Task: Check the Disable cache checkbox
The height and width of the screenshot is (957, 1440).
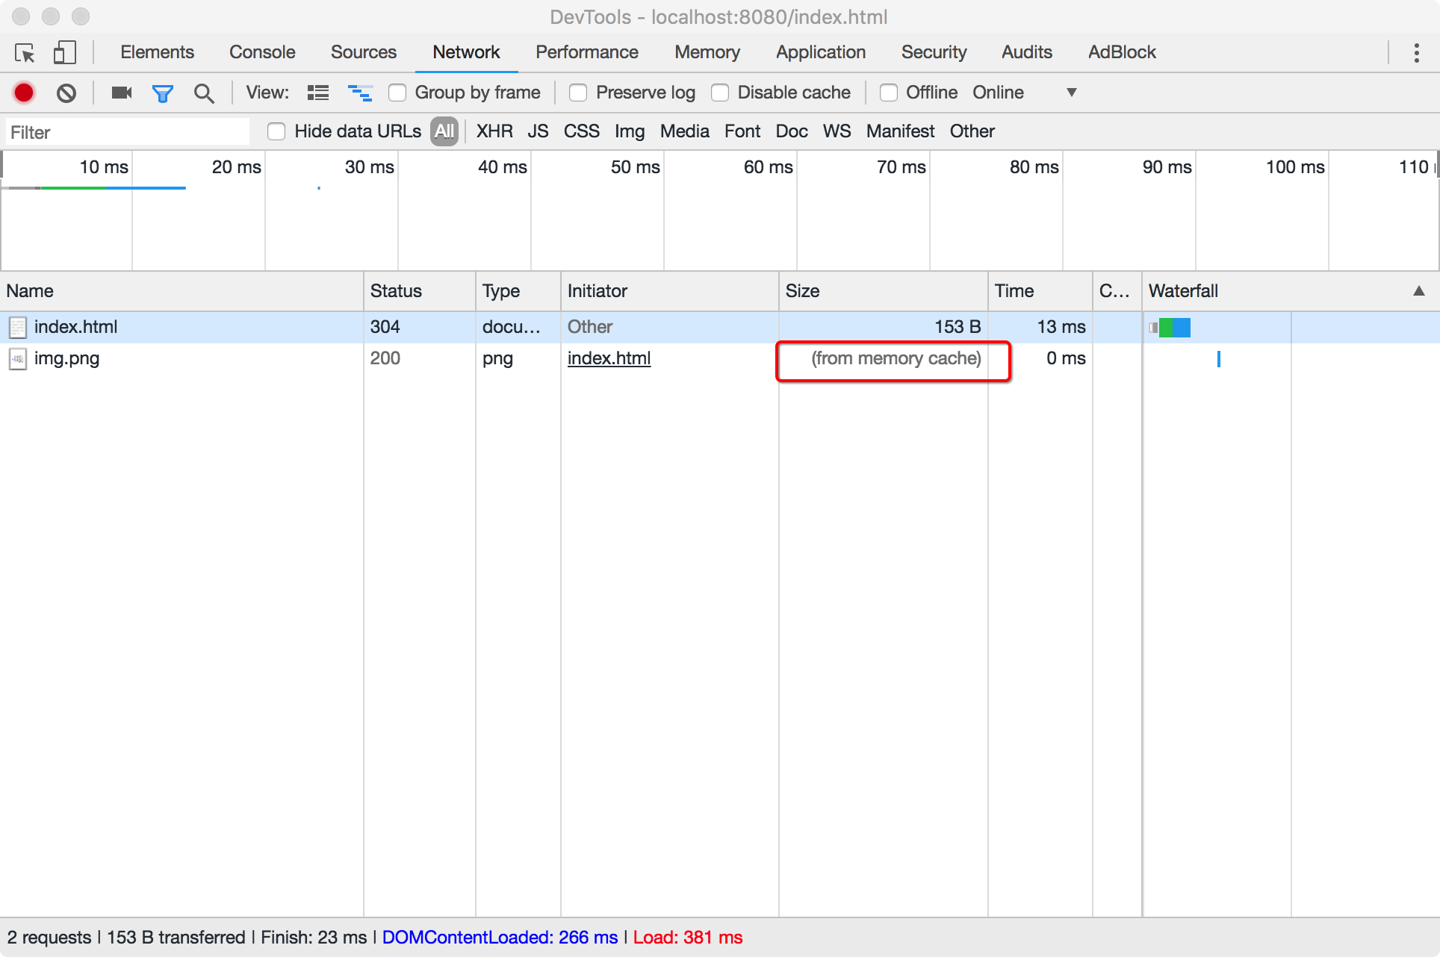Action: pyautogui.click(x=720, y=93)
